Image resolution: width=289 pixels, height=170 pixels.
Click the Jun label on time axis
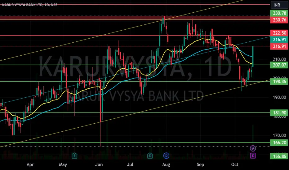pos(99,164)
